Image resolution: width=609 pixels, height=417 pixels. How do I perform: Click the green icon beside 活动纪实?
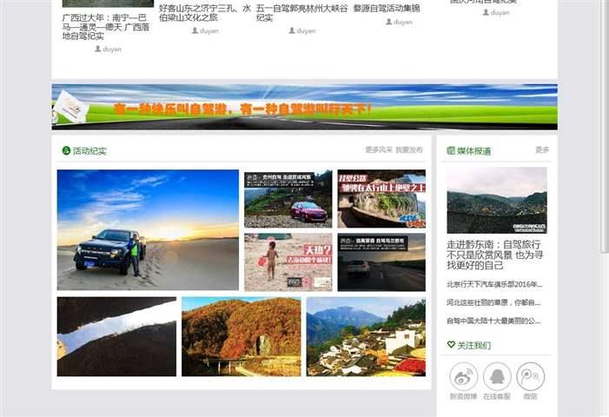click(x=66, y=150)
